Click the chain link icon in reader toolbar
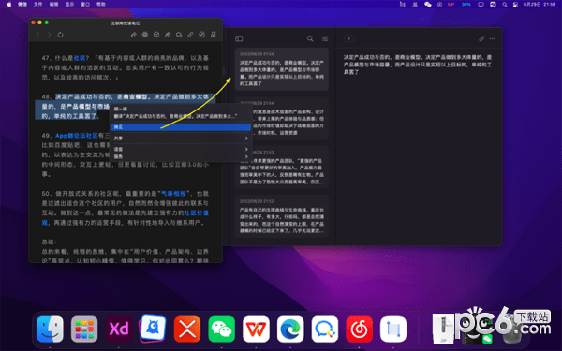562x351 pixels. click(190, 35)
